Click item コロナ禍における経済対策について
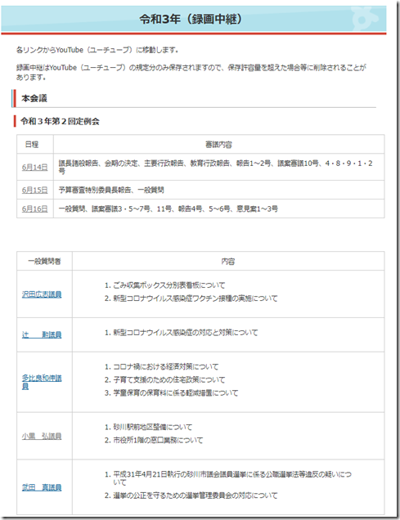 click(x=166, y=367)
